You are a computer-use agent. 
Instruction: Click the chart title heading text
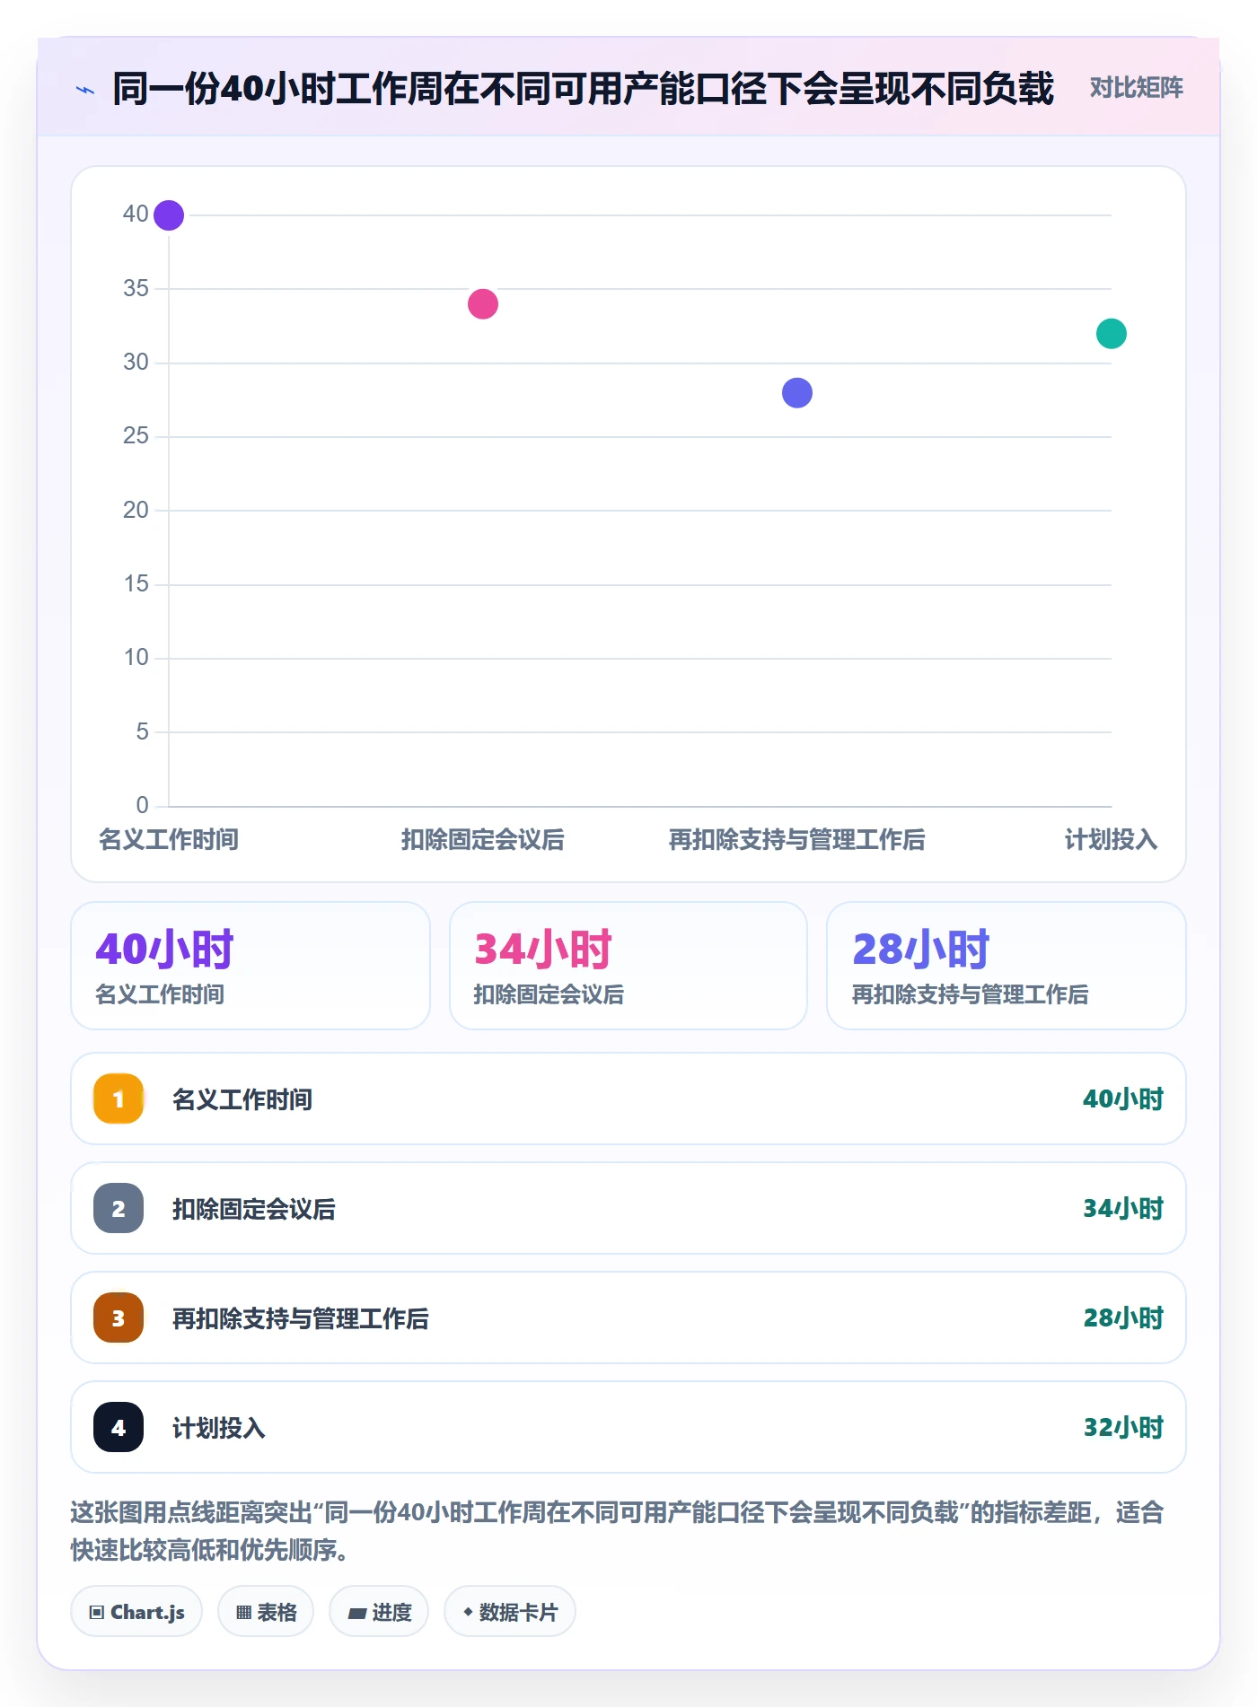coord(584,89)
